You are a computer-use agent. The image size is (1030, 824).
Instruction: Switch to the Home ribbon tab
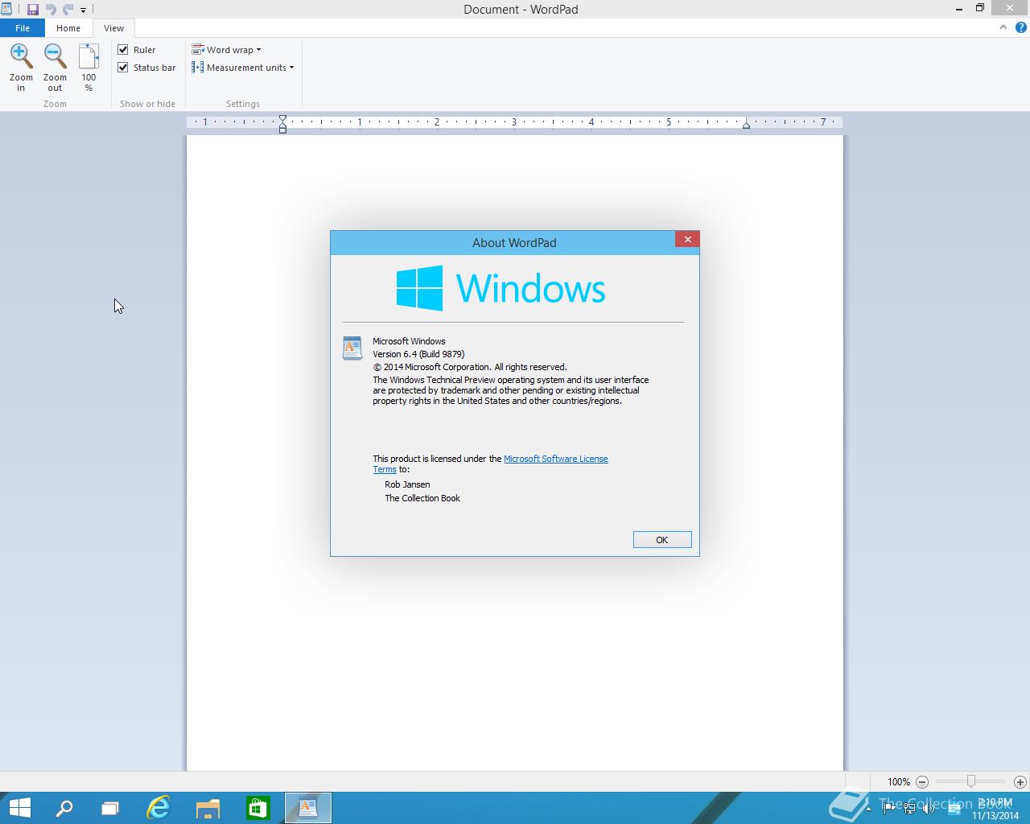coord(68,28)
